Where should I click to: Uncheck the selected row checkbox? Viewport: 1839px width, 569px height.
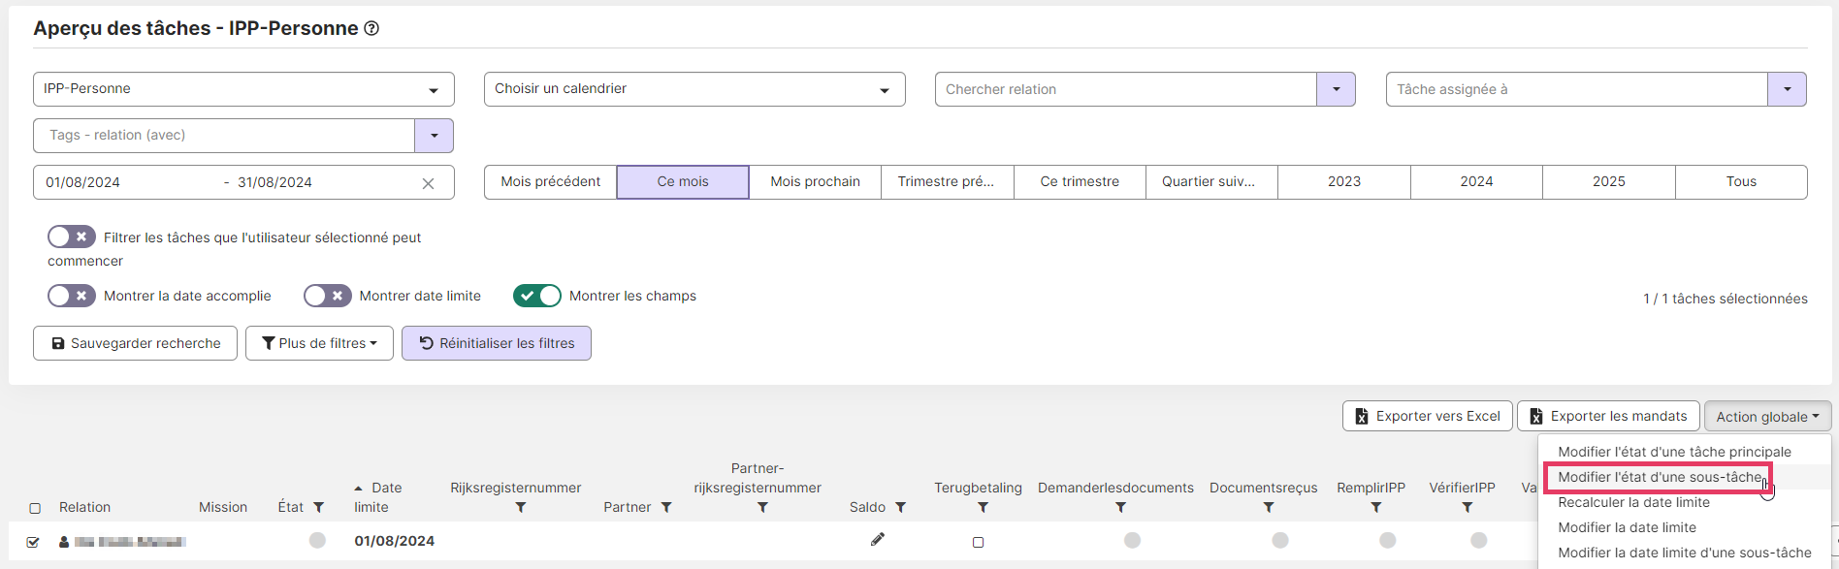(x=33, y=542)
